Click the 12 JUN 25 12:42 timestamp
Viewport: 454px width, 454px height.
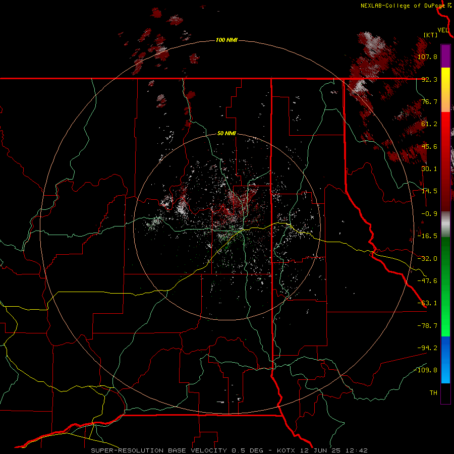(333, 450)
